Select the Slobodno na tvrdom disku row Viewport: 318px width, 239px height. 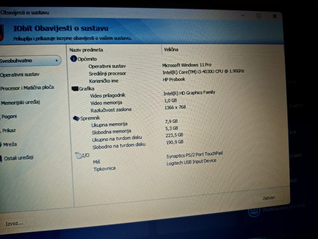(119, 146)
